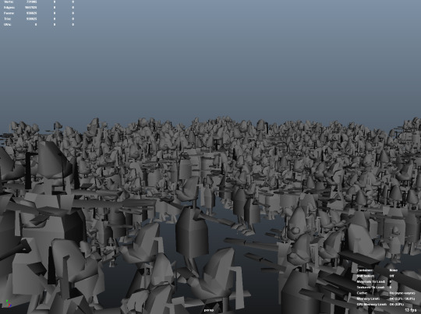Image resolution: width=421 pixels, height=314 pixels.
Task: Click the Memory Limit label
Action: point(367,298)
